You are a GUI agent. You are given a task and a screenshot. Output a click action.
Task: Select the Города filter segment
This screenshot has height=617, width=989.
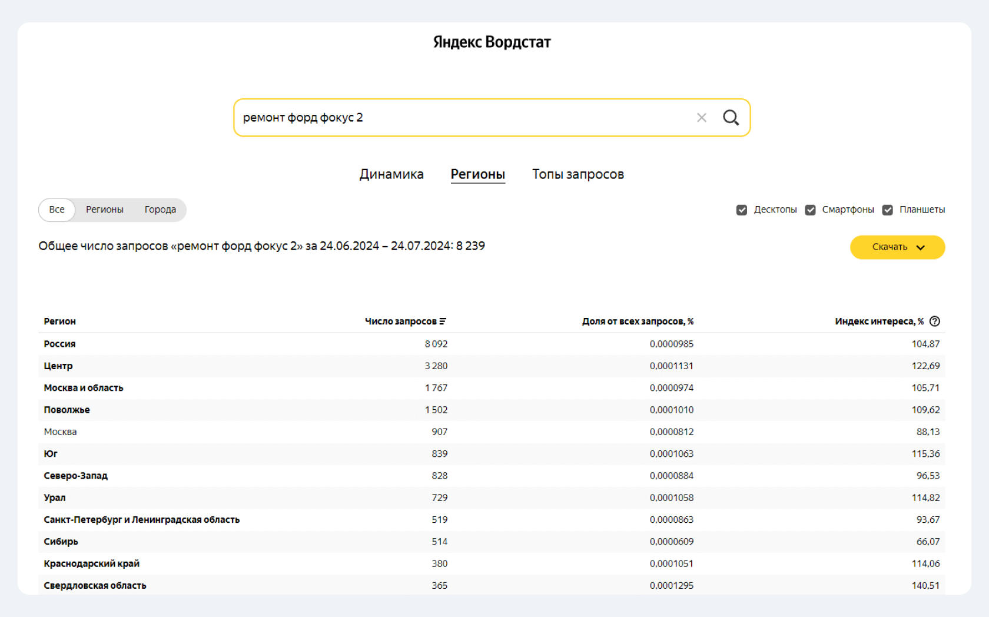160,210
